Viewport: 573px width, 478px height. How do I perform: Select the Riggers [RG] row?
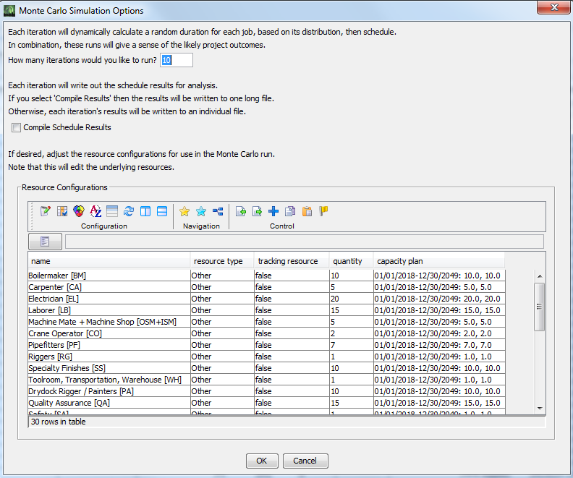click(x=267, y=357)
